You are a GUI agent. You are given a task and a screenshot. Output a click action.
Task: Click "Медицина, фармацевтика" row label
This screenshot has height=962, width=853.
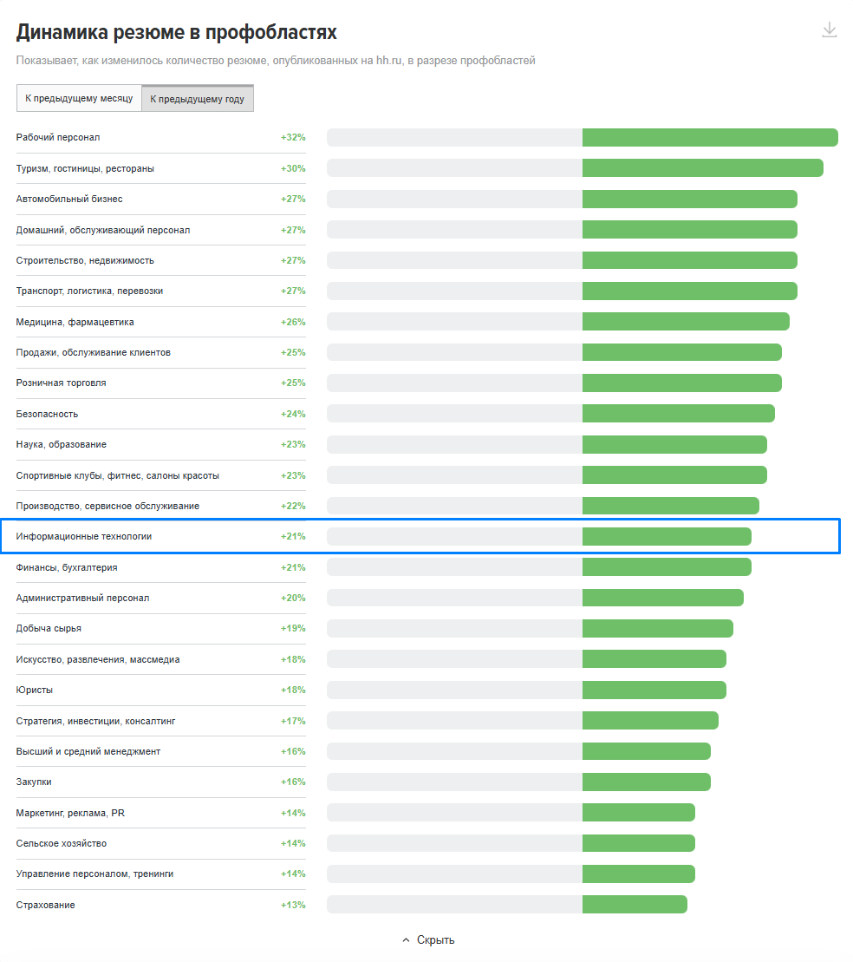coord(75,322)
